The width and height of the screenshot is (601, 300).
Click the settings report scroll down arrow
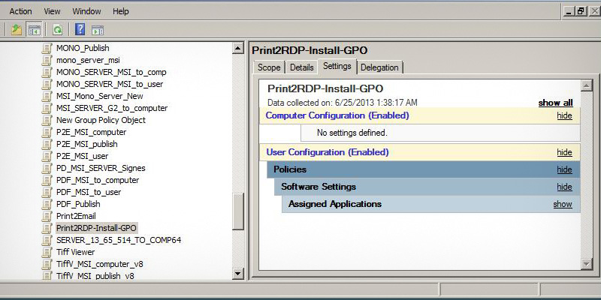(587, 263)
